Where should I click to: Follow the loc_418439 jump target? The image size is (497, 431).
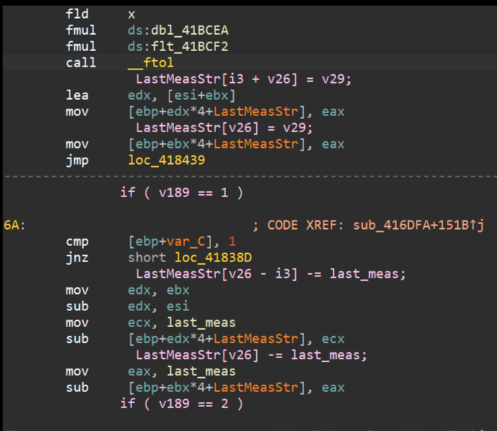[x=166, y=160]
